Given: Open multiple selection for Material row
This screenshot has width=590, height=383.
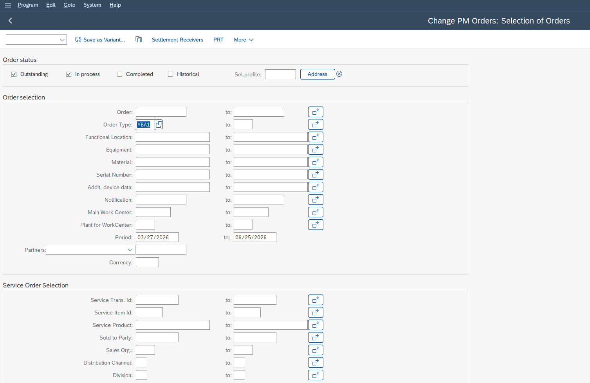Looking at the screenshot, I should click(316, 162).
